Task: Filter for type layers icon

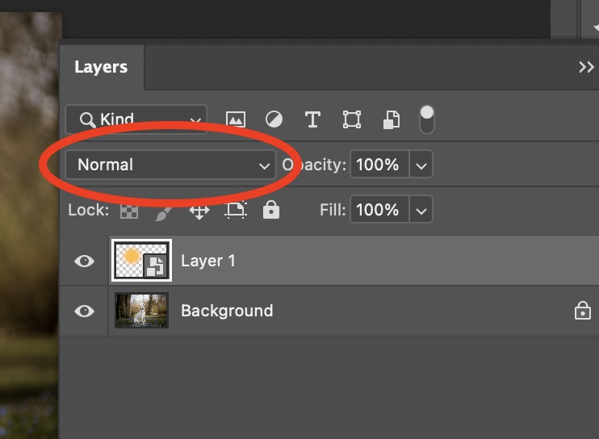Action: click(x=312, y=120)
